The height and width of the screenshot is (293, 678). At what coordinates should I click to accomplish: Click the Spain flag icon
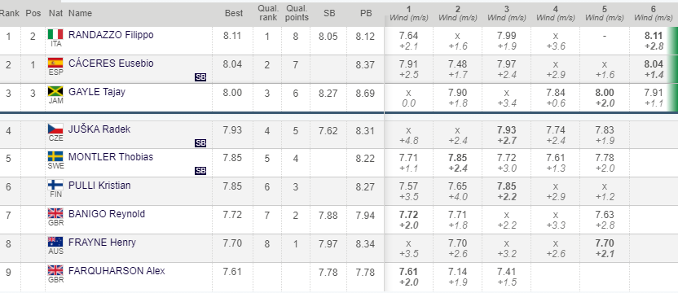click(55, 63)
